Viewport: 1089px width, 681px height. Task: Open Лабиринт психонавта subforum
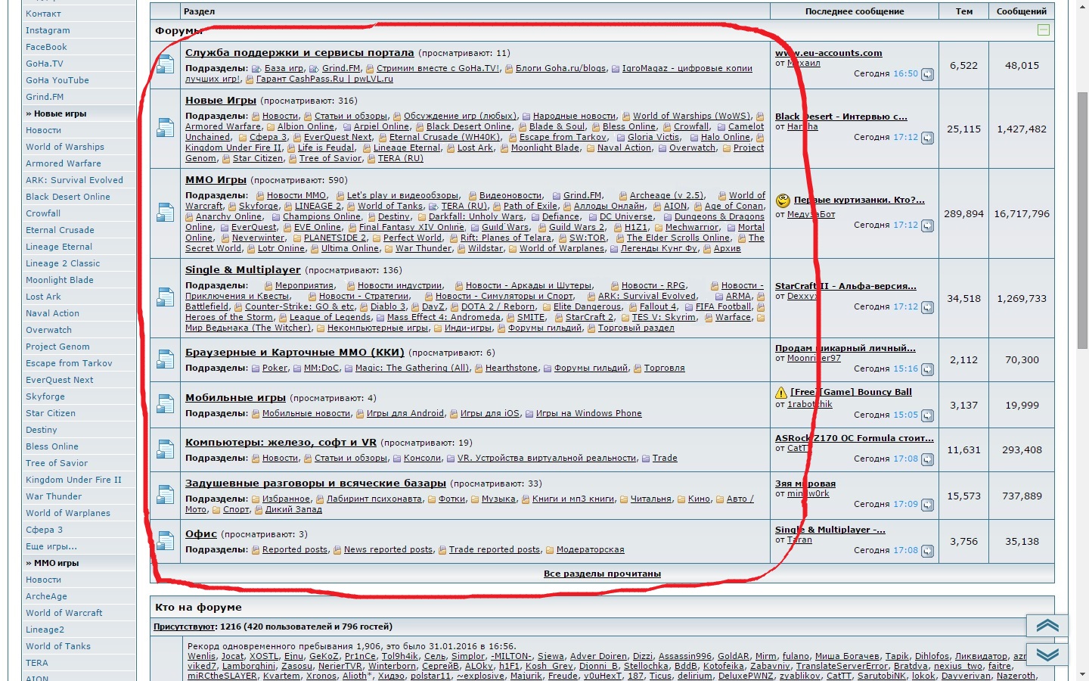click(374, 499)
